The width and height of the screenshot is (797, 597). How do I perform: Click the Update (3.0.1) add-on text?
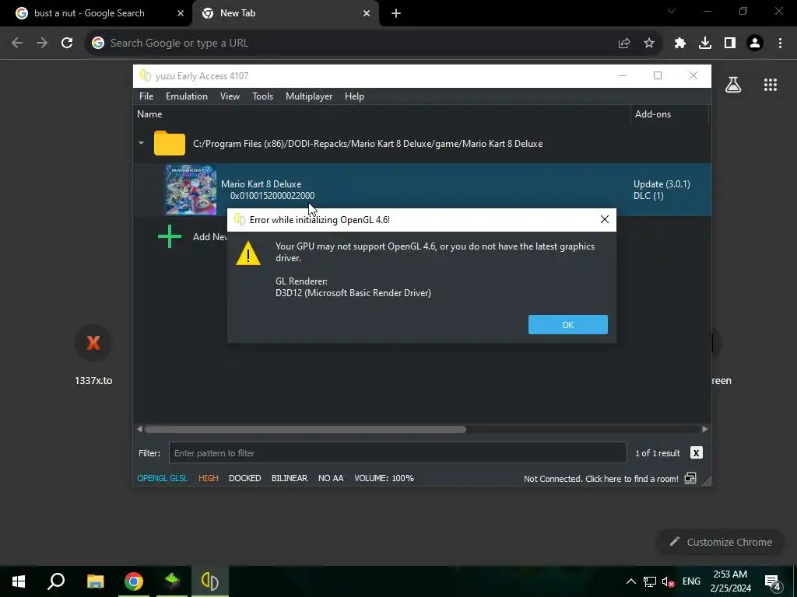[x=662, y=184]
